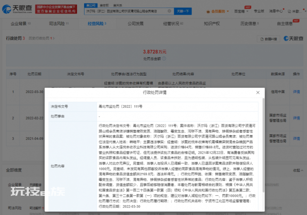
Task: Collapse the 全部维度 section with 收起
Action: (x=298, y=171)
